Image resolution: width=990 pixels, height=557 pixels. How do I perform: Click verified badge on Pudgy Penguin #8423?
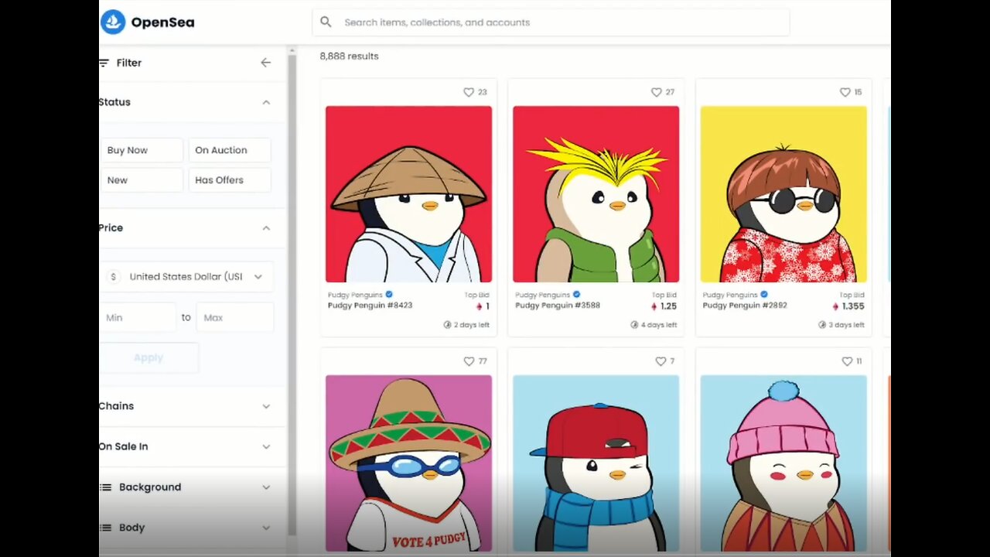point(389,295)
